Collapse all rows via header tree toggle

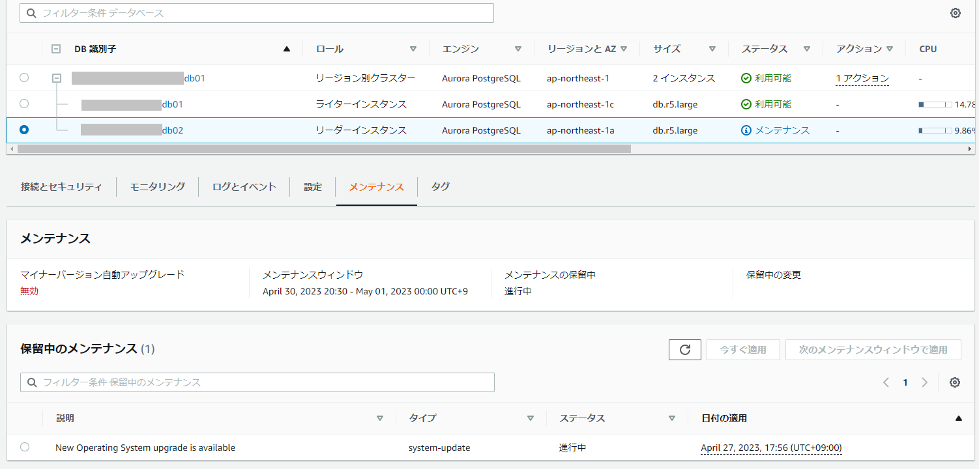[x=56, y=49]
